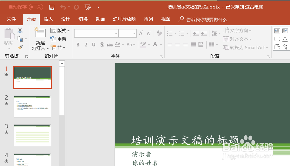Open the font size combo box

[128, 33]
